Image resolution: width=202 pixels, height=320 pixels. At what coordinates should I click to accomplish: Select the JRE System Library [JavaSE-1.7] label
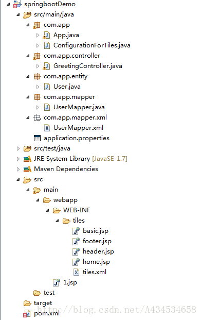(81, 159)
